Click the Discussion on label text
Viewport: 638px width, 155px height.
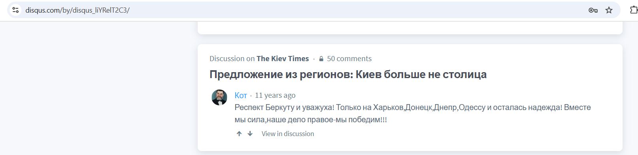[x=232, y=59]
